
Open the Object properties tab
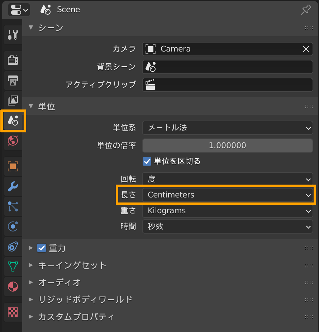point(13,166)
